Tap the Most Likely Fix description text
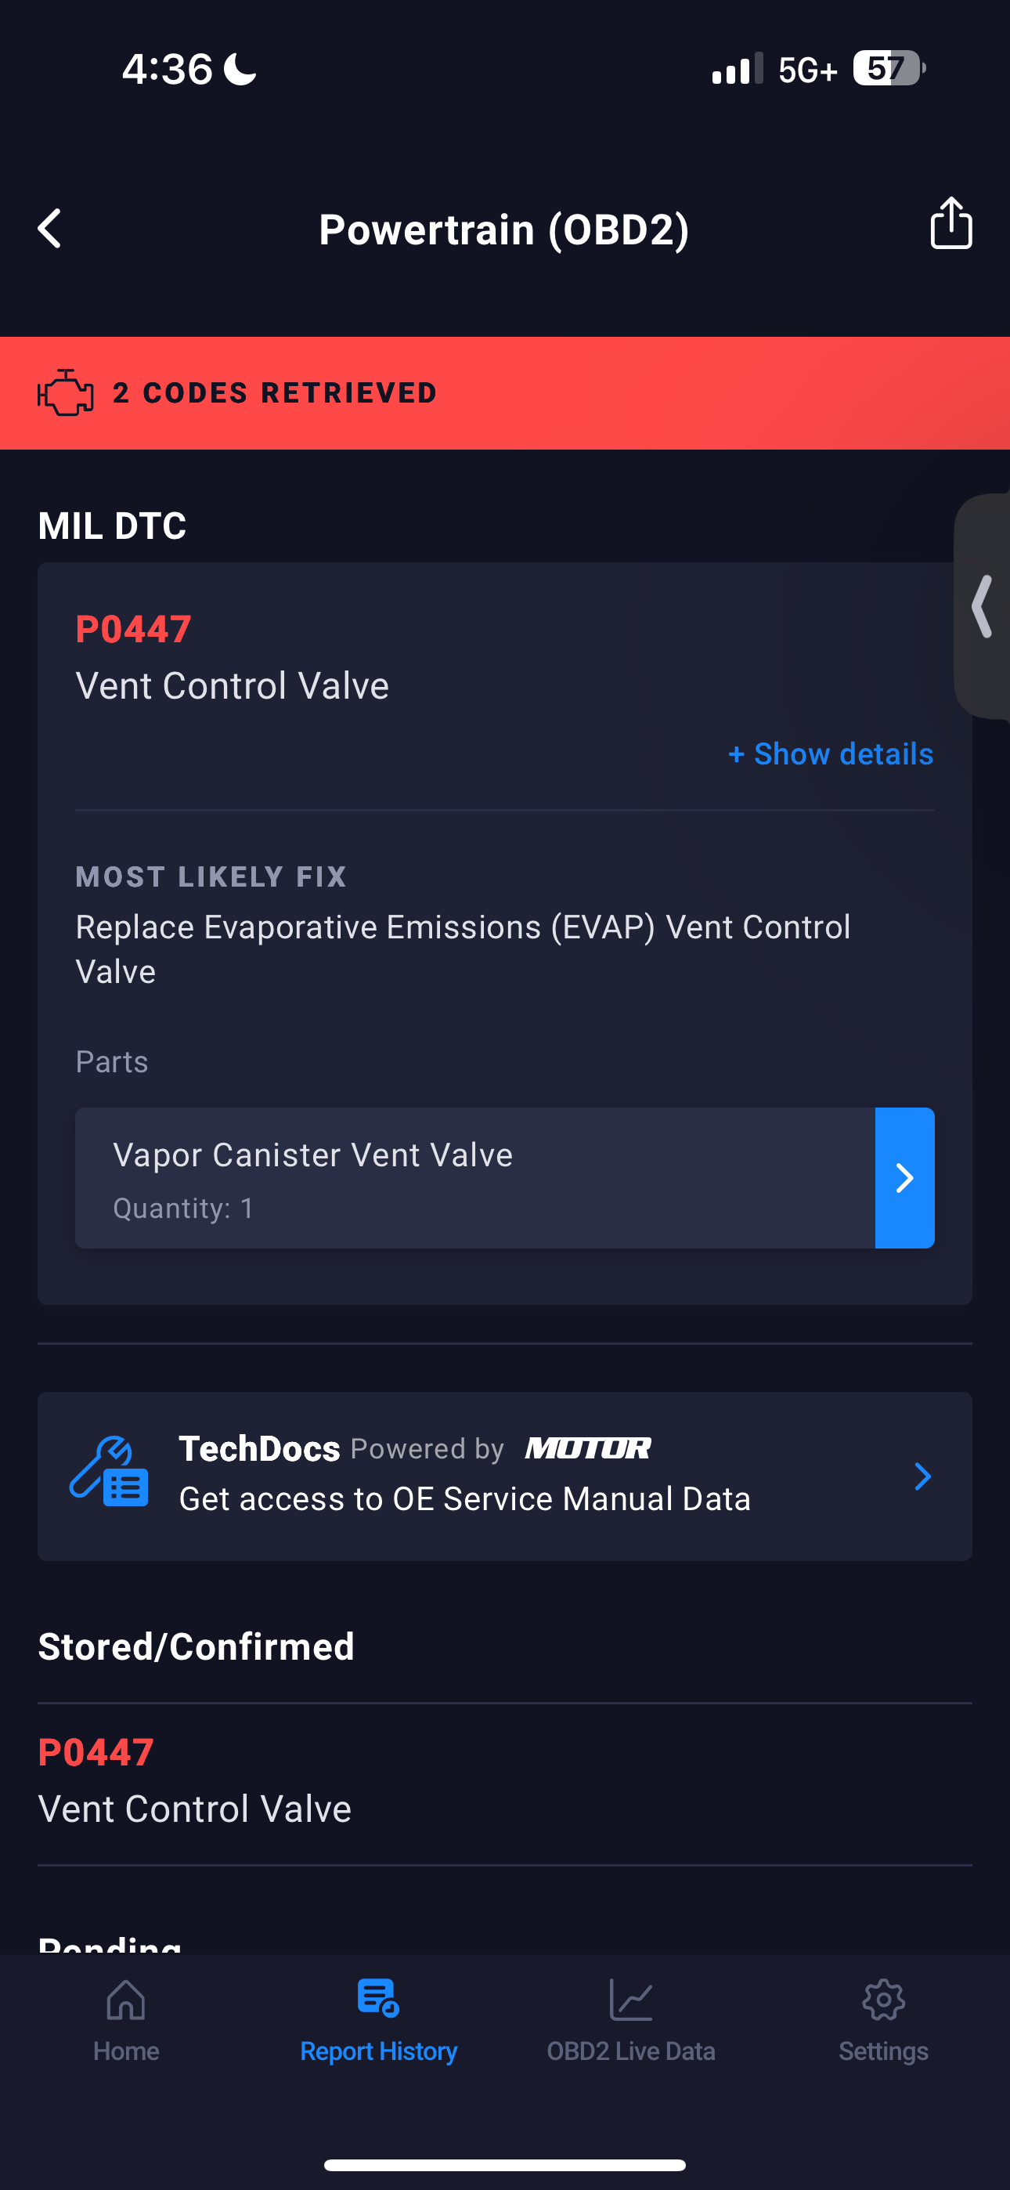The image size is (1010, 2190). (463, 949)
